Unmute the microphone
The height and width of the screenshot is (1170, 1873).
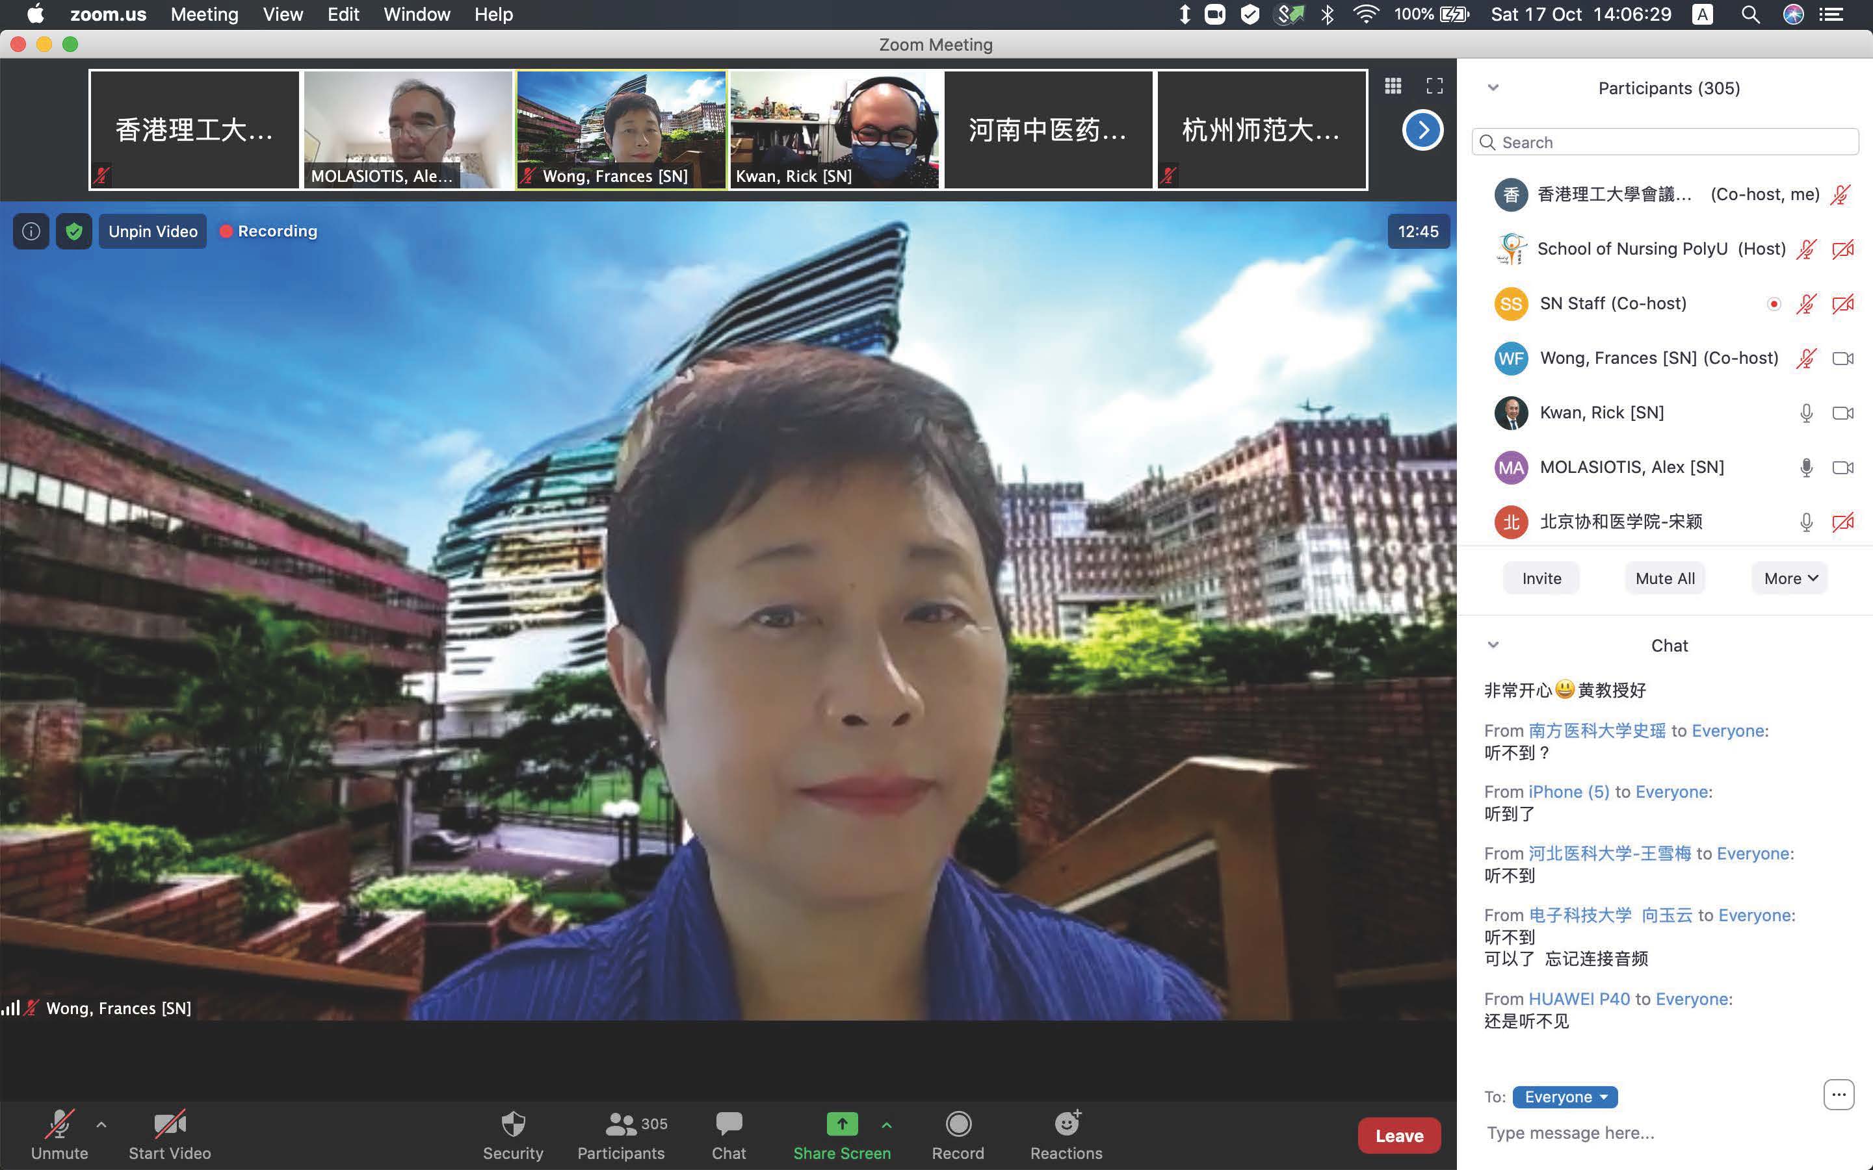tap(60, 1125)
